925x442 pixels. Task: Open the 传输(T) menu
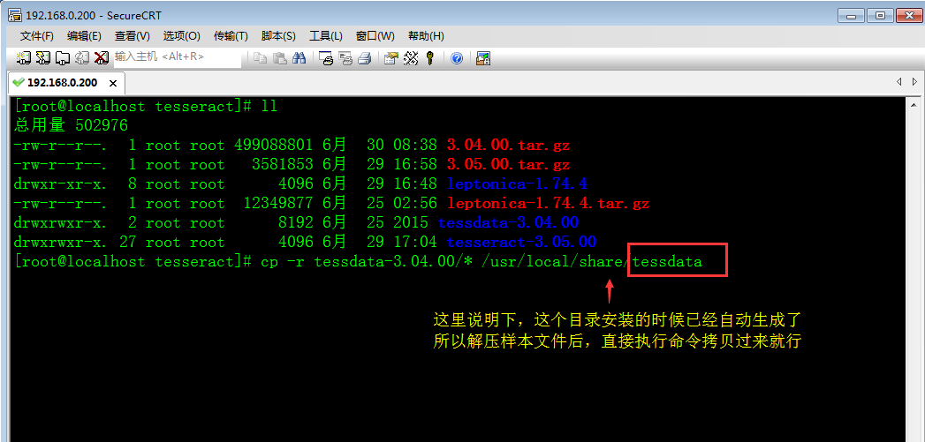pos(231,36)
